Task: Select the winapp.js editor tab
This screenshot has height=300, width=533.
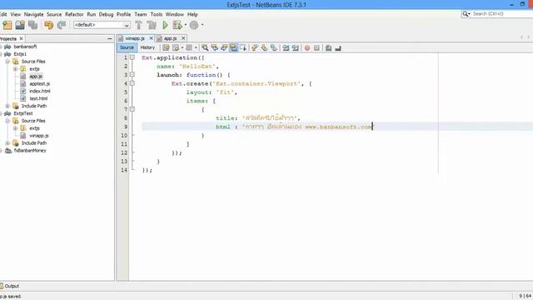Action: coord(135,38)
